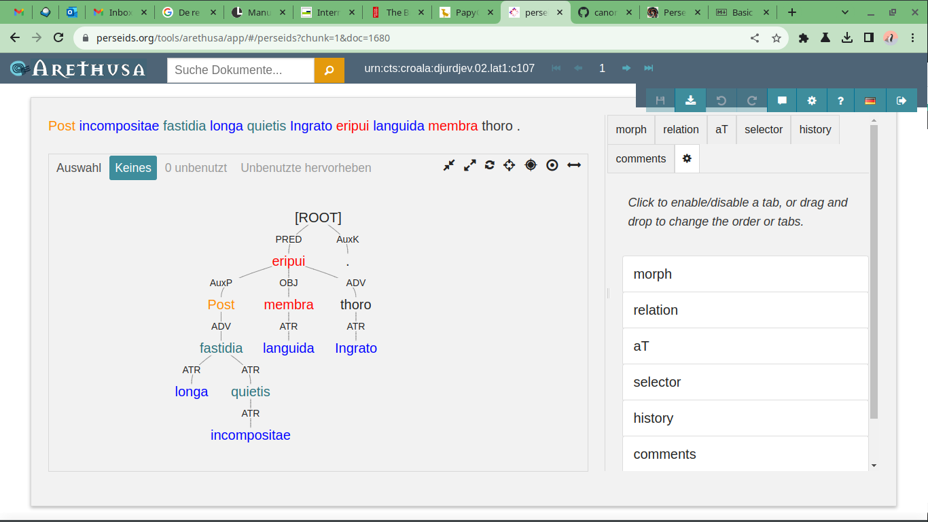
Task: Click the Arethusa logo
Action: coord(77,69)
